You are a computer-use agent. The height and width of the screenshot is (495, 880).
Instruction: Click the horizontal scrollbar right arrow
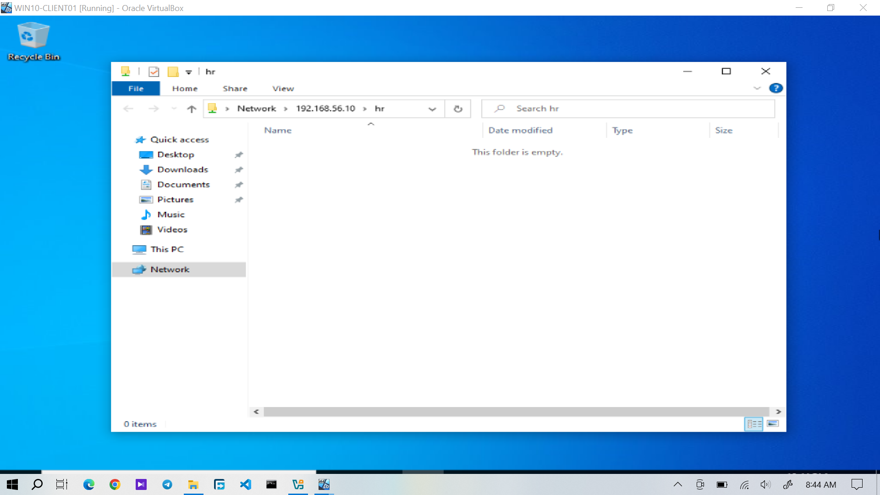pos(778,412)
